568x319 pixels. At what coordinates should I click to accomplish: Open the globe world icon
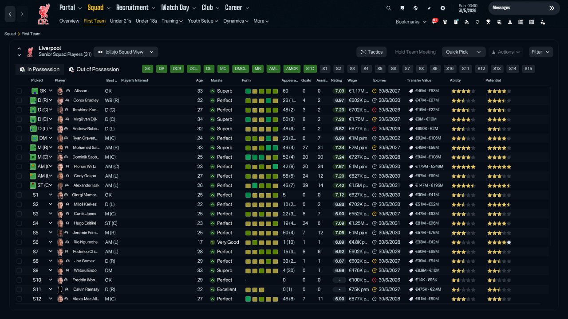click(x=415, y=8)
